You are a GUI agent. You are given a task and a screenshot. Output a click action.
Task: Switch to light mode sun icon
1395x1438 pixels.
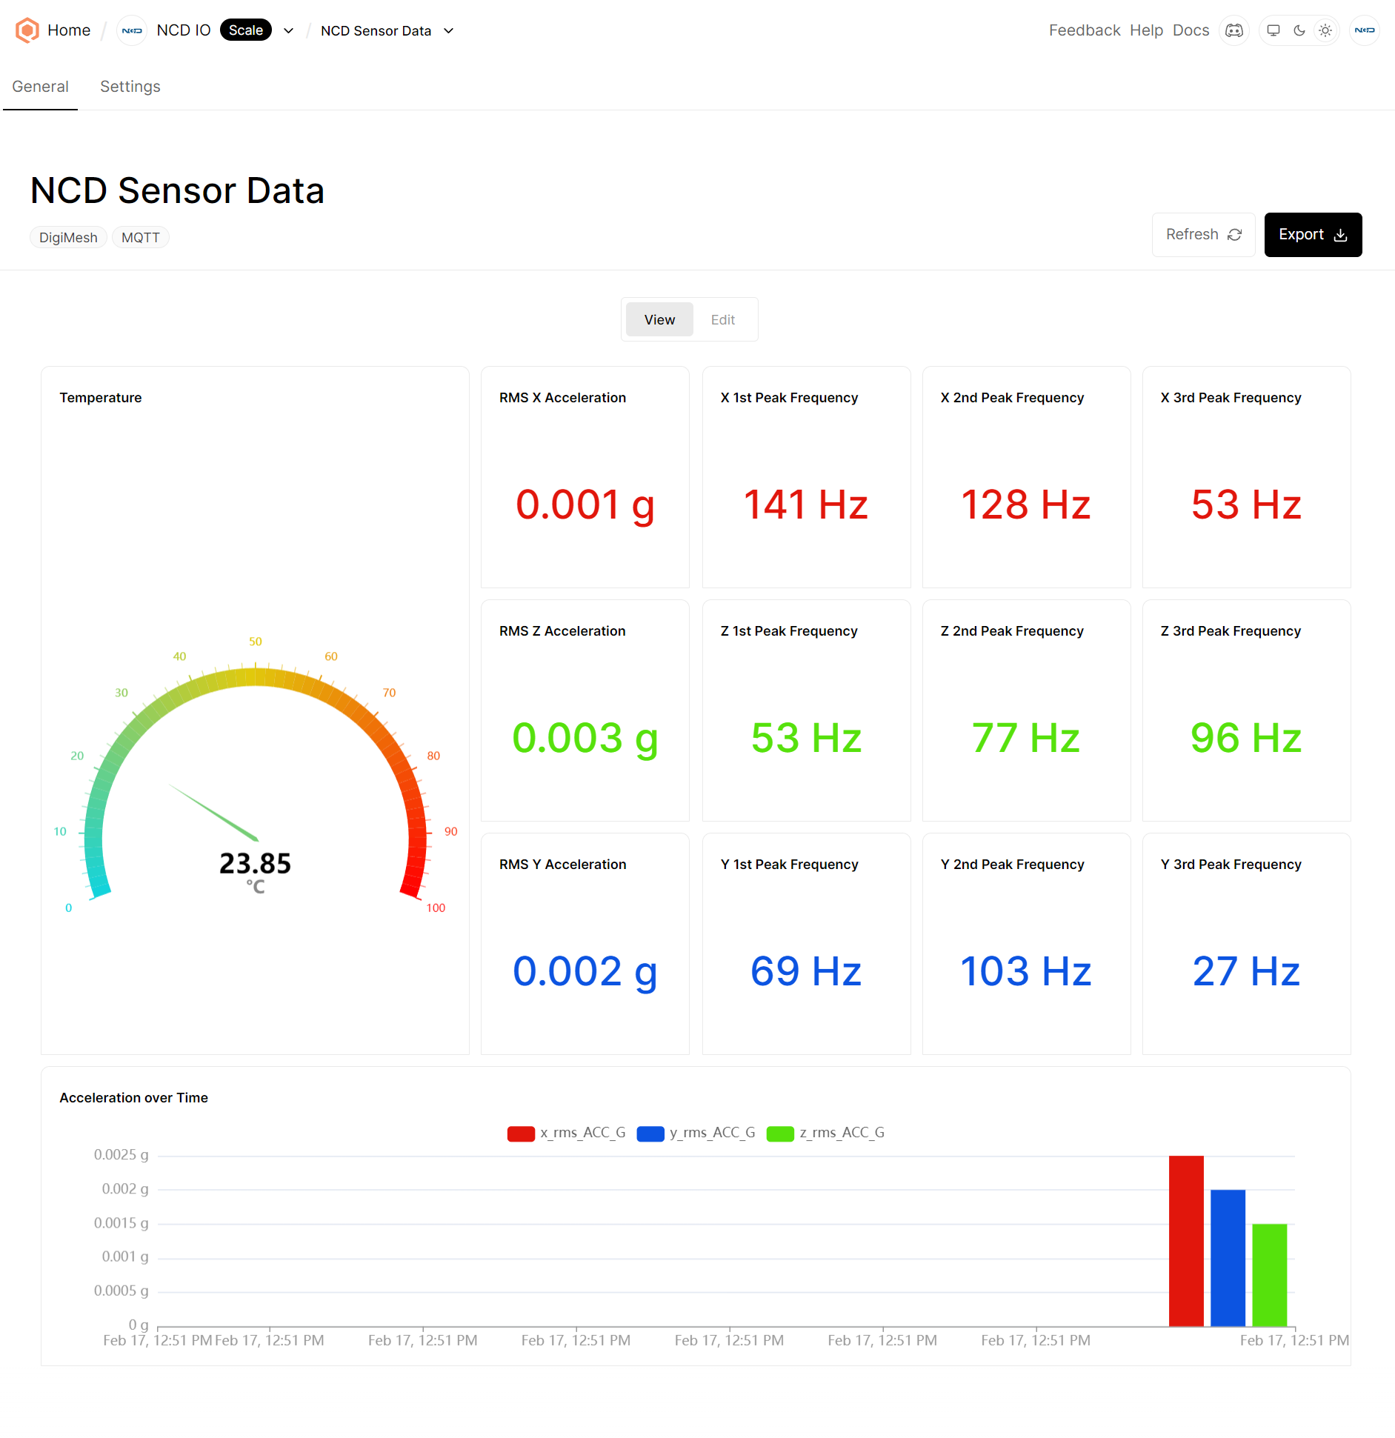(x=1325, y=30)
